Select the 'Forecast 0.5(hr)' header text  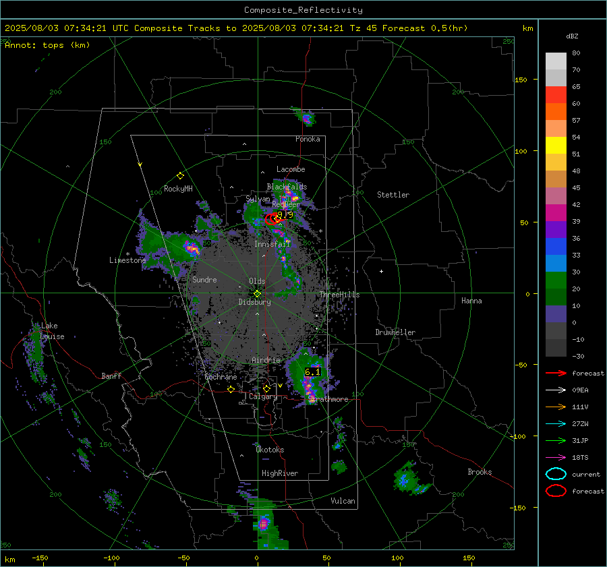(425, 28)
